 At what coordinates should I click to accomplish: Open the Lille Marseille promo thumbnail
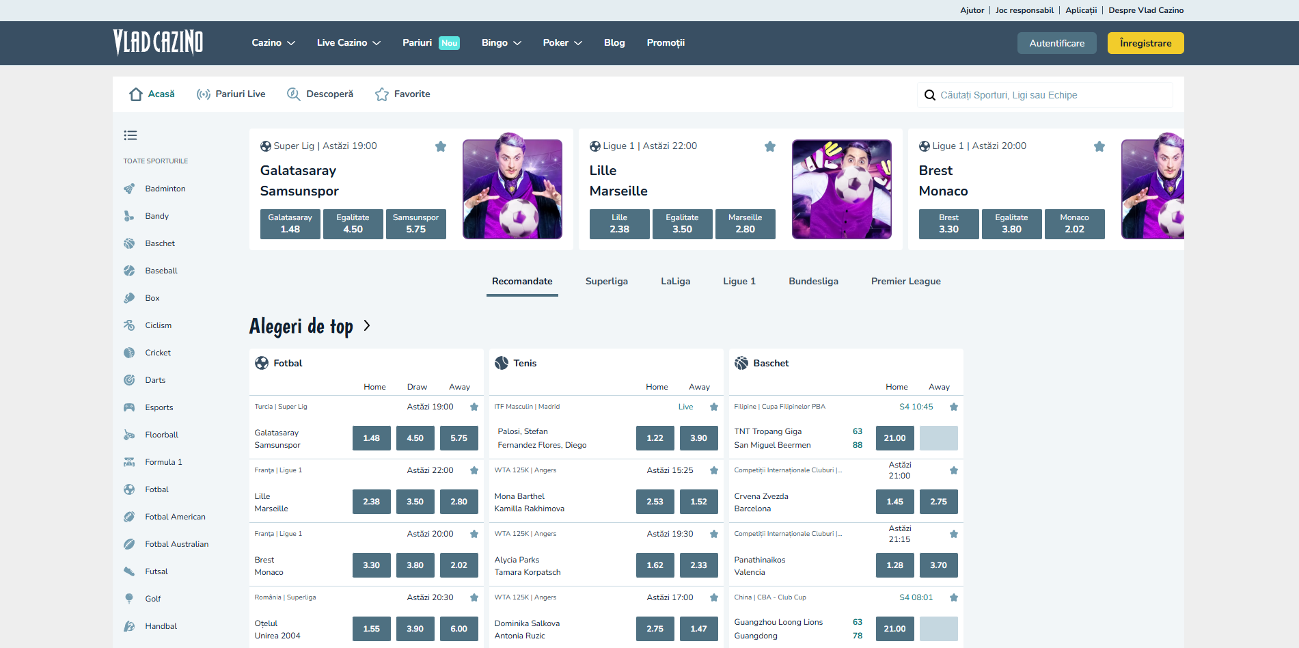pyautogui.click(x=841, y=189)
